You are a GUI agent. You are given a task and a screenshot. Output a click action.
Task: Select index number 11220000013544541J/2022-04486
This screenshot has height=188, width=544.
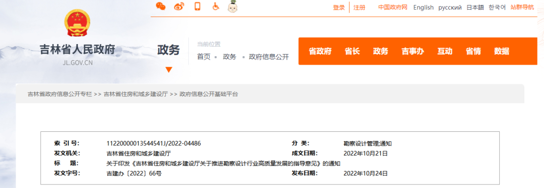pos(154,143)
